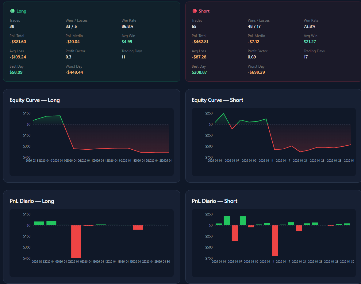Click the tallest red bar in PnL Diario Short

click(x=275, y=241)
